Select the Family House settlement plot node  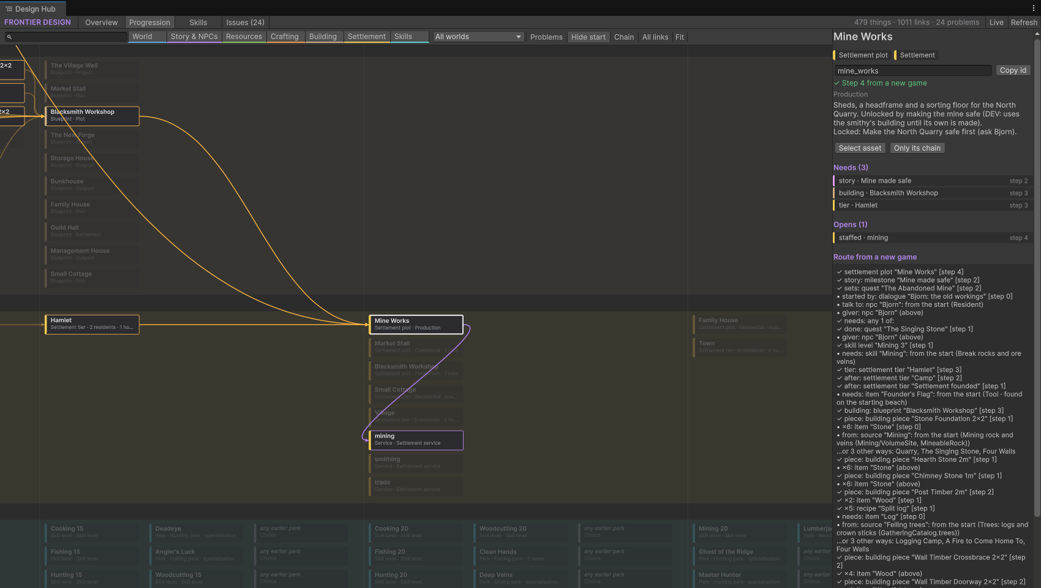740,324
